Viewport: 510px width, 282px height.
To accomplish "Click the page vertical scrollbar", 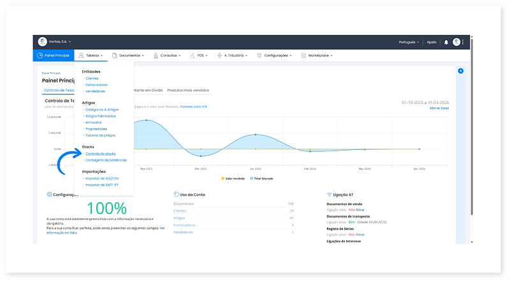I will [x=472, y=140].
